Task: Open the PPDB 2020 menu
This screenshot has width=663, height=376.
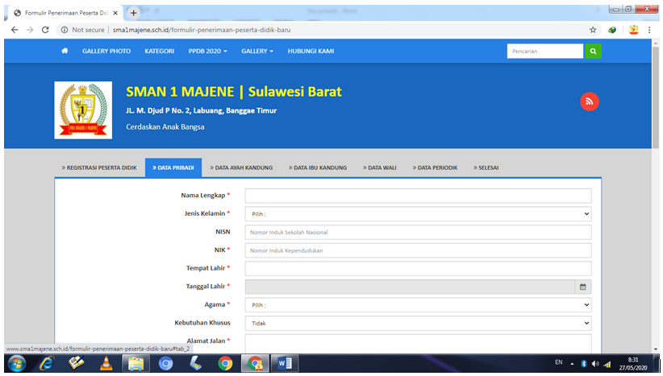Action: coord(207,51)
